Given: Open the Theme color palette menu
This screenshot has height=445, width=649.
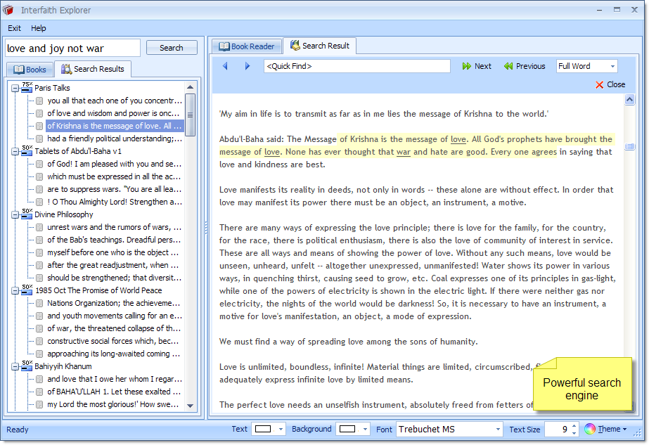Looking at the screenshot, I should click(605, 429).
